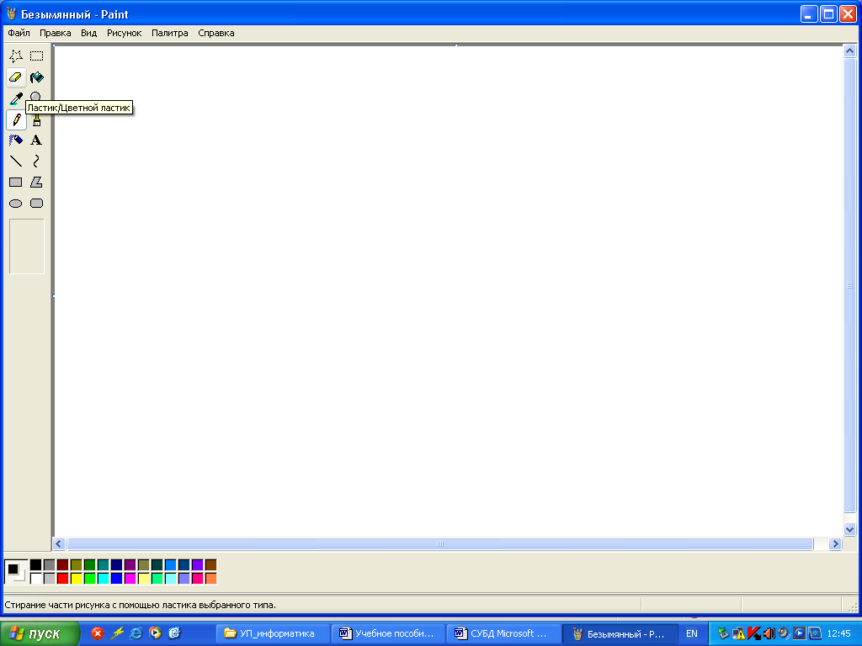
Task: Click the lightning bolt quick launch icon
Action: click(x=117, y=633)
